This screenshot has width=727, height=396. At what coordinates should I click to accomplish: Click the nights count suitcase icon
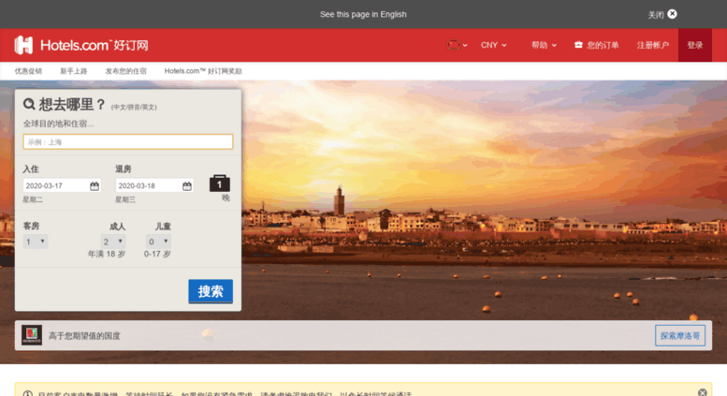[x=220, y=183]
